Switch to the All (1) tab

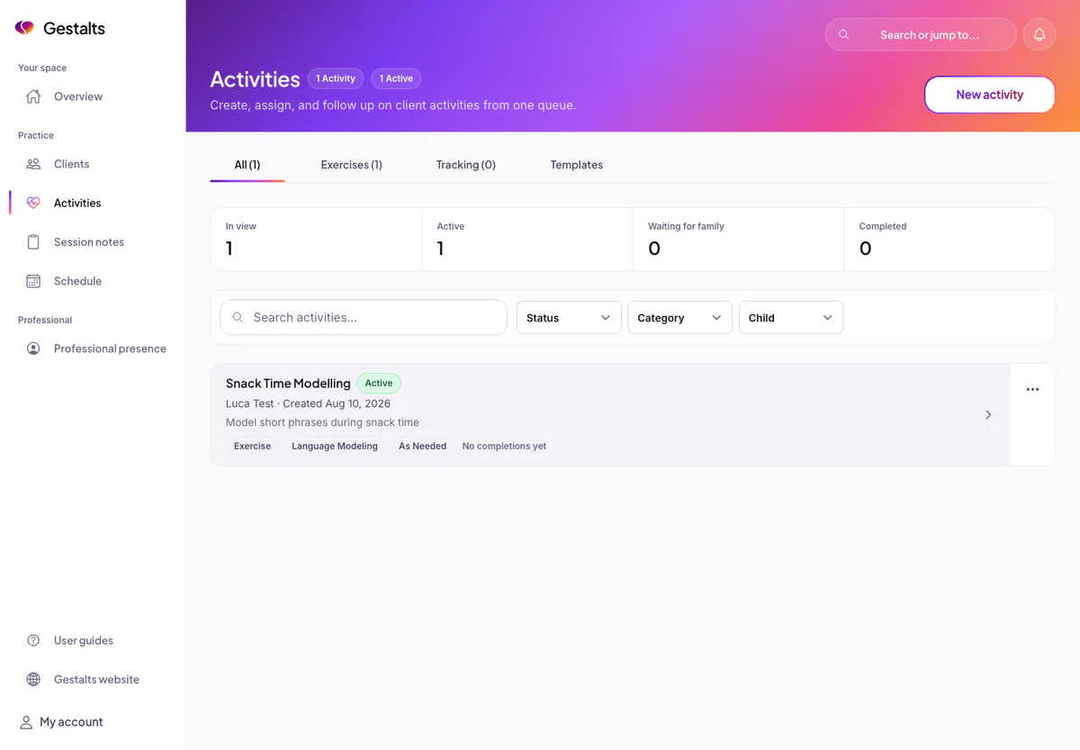click(x=247, y=165)
